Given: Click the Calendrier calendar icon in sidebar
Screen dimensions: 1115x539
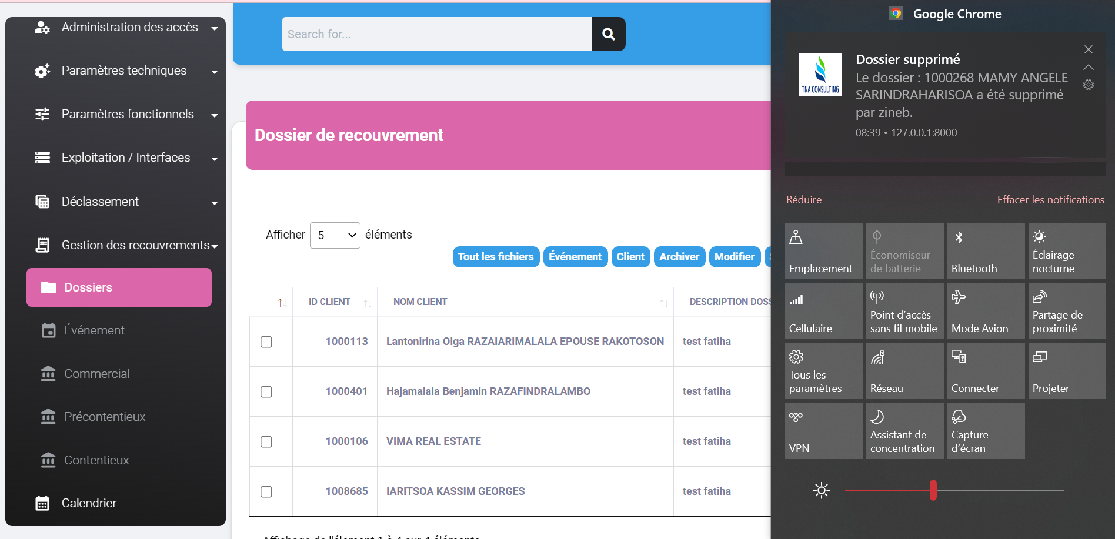Looking at the screenshot, I should (42, 503).
